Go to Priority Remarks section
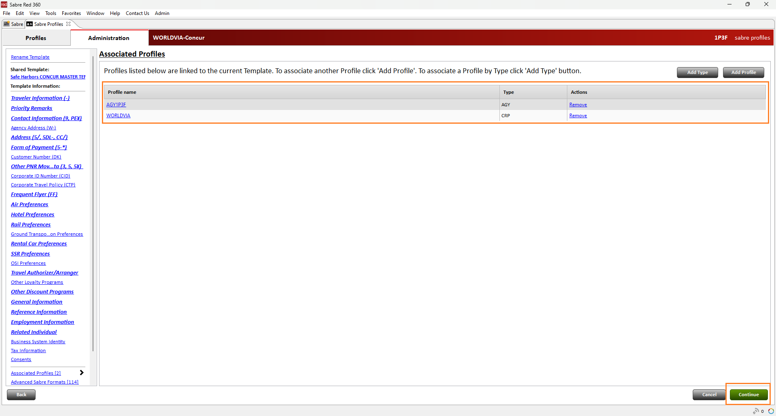This screenshot has width=776, height=416. [32, 108]
